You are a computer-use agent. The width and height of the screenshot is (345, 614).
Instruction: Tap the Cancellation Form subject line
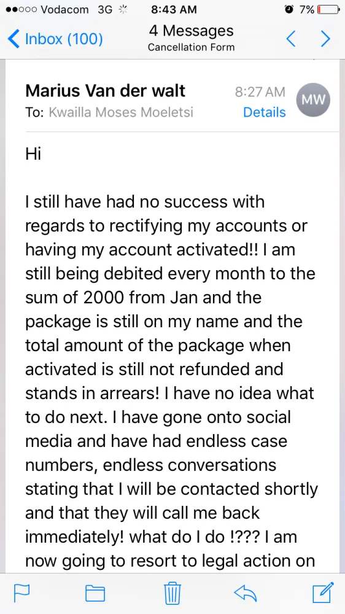191,47
